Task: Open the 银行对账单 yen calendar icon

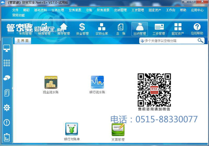Action: coord(72,129)
